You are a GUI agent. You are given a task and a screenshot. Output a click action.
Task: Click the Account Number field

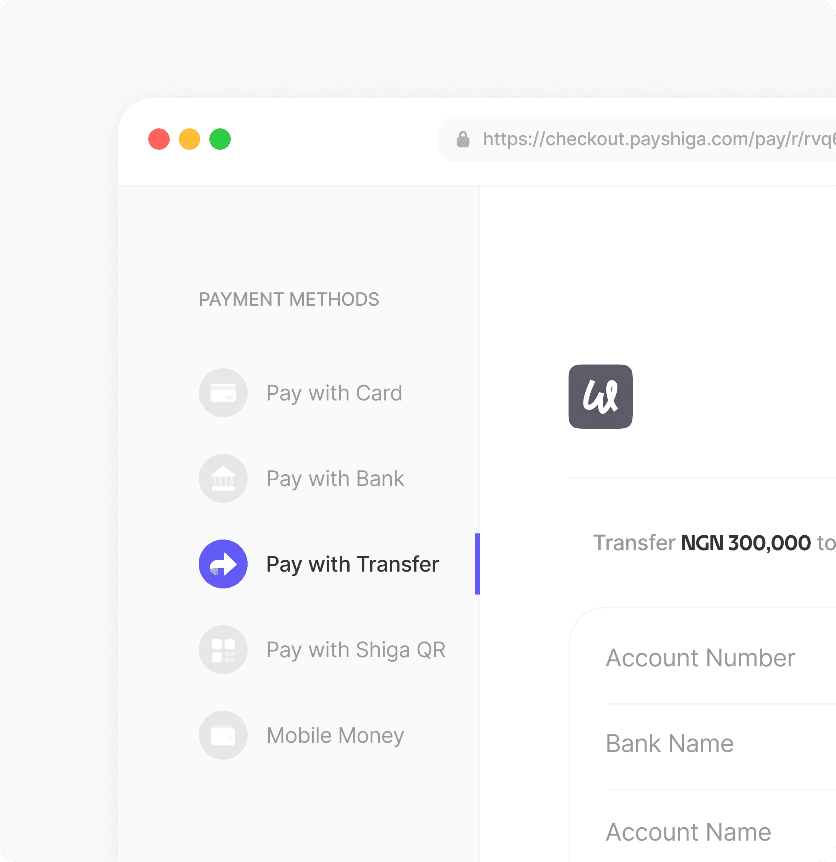(x=701, y=658)
